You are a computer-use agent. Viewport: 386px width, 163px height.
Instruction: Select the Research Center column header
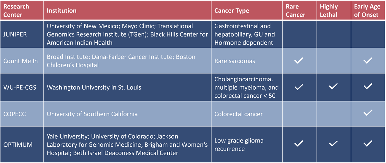tap(16, 10)
